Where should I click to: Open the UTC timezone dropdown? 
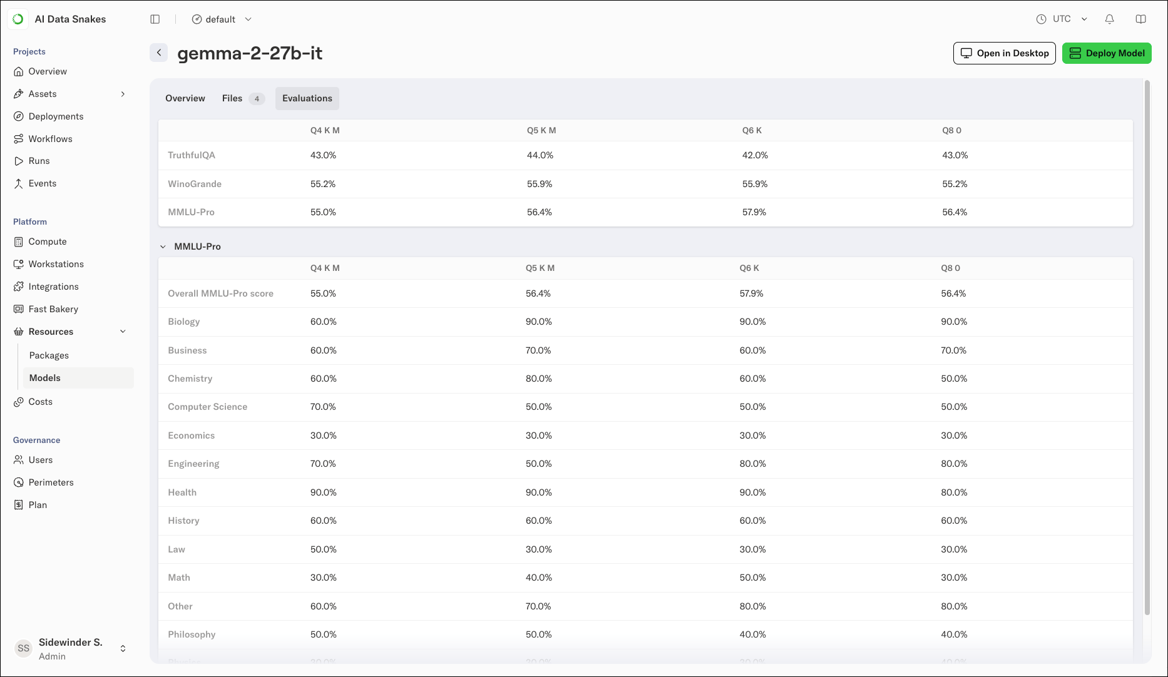point(1062,19)
